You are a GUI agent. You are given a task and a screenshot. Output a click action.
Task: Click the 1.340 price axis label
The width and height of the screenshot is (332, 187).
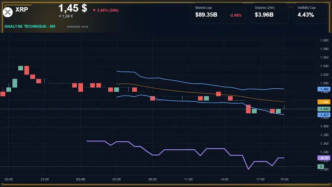[324, 152]
